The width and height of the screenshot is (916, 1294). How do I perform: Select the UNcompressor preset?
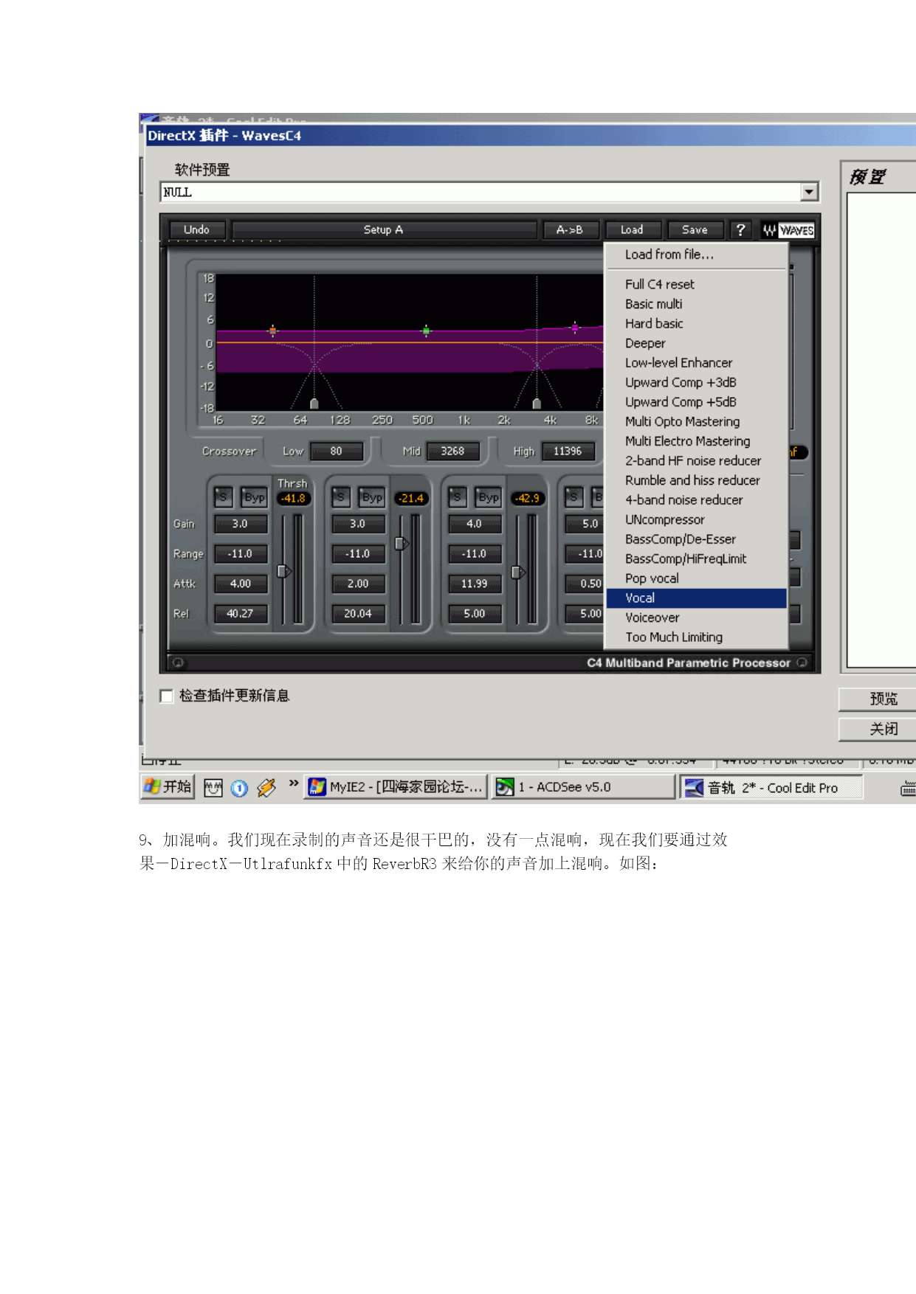(696, 519)
